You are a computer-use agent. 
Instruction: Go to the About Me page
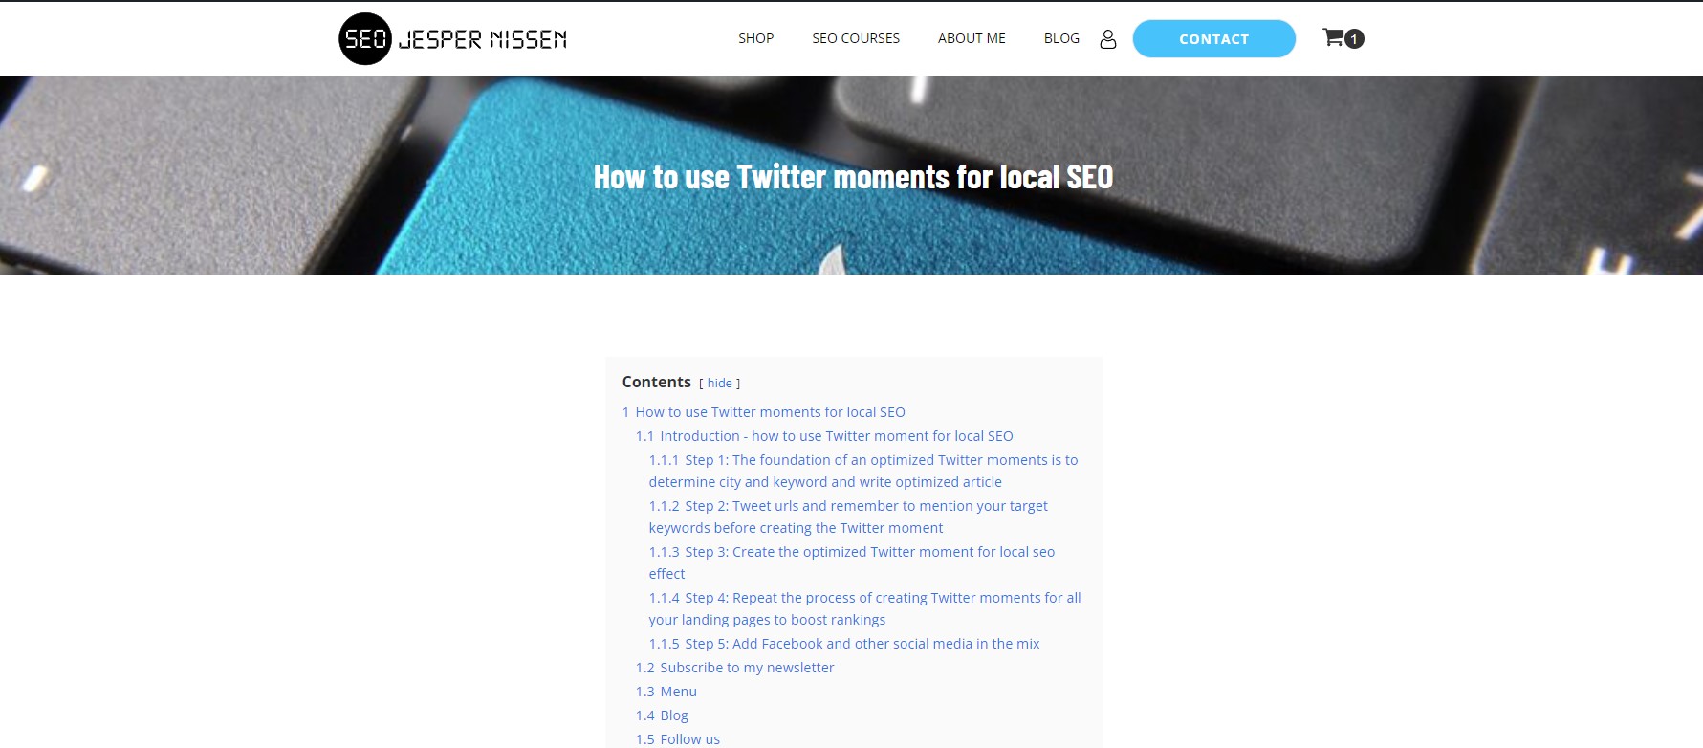click(972, 38)
